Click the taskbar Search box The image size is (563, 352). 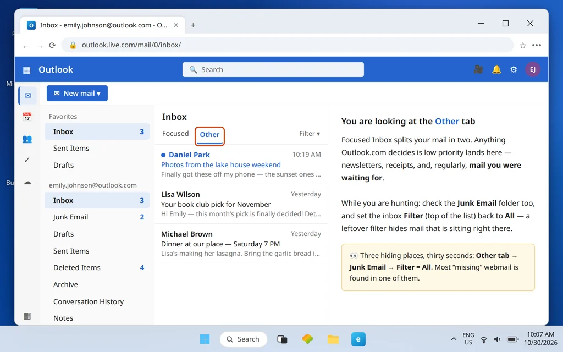point(244,339)
